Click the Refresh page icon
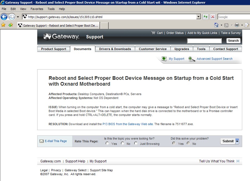 (206, 17)
